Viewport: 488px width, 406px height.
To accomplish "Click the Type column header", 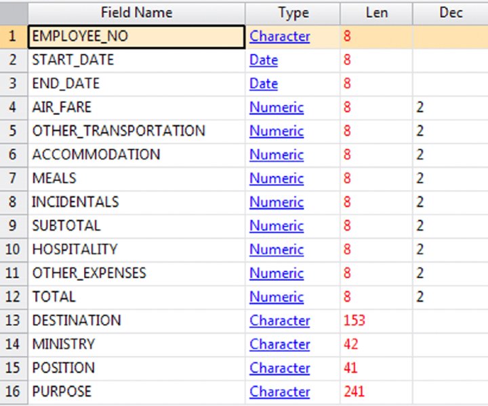I will tap(293, 13).
